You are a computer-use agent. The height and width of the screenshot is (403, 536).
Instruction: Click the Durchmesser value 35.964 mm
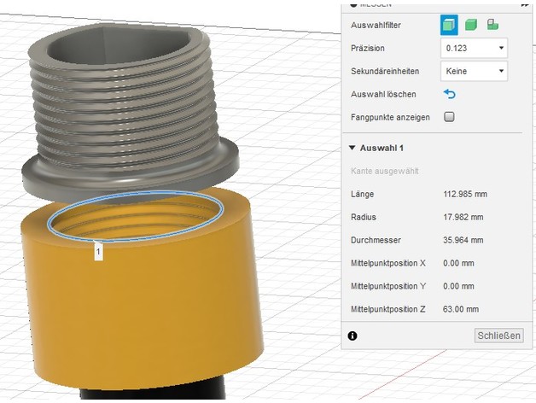pos(463,241)
